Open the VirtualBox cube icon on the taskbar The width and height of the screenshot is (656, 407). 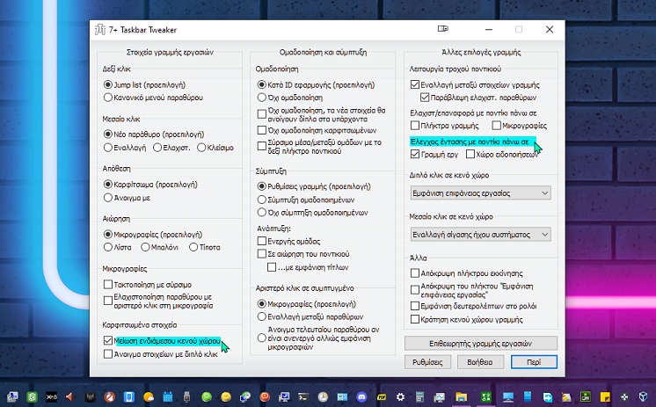(643, 397)
